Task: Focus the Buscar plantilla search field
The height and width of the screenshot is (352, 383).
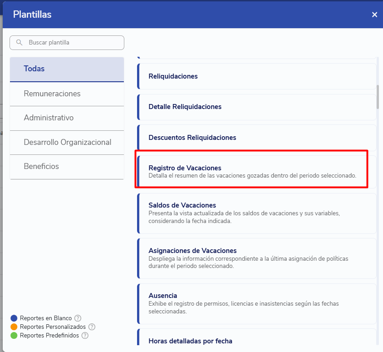Action: point(67,43)
